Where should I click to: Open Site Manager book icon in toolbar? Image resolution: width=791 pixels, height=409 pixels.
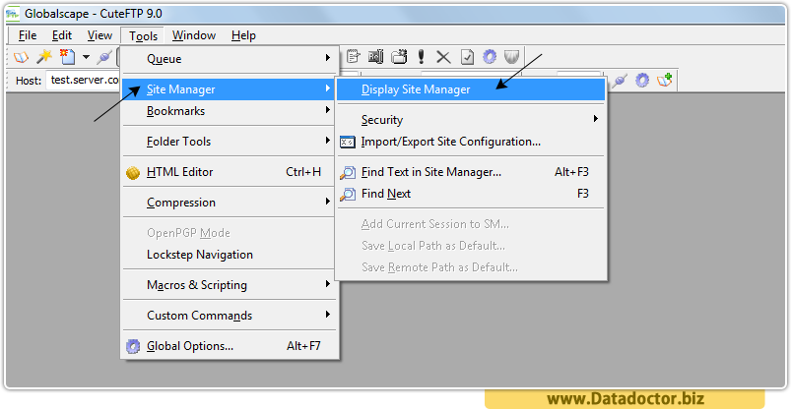pyautogui.click(x=22, y=57)
